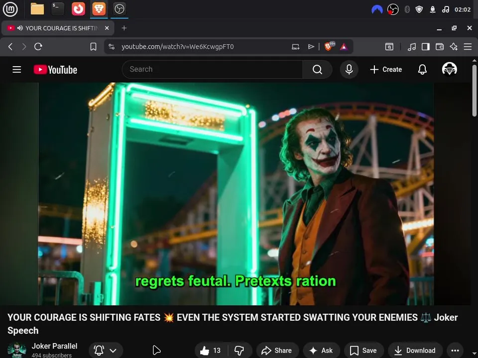Image resolution: width=478 pixels, height=358 pixels.
Task: Switch to the Brave browser in the panel
Action: [99, 9]
